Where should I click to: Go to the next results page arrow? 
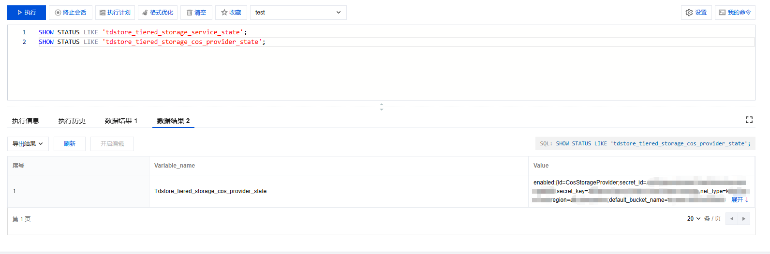(744, 219)
